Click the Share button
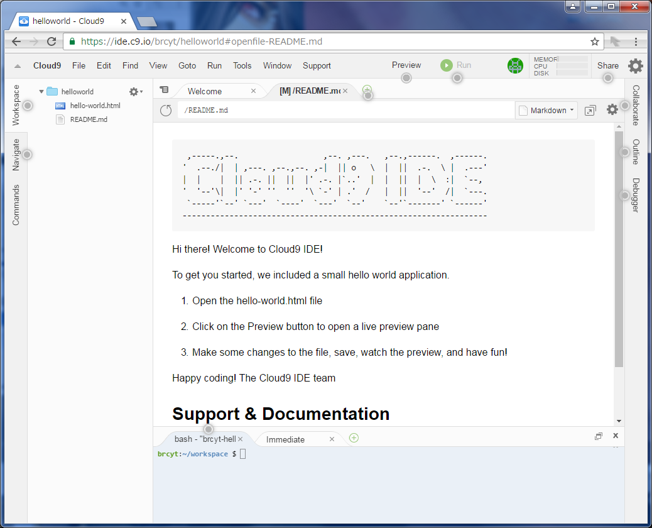This screenshot has height=528, width=652. [608, 66]
